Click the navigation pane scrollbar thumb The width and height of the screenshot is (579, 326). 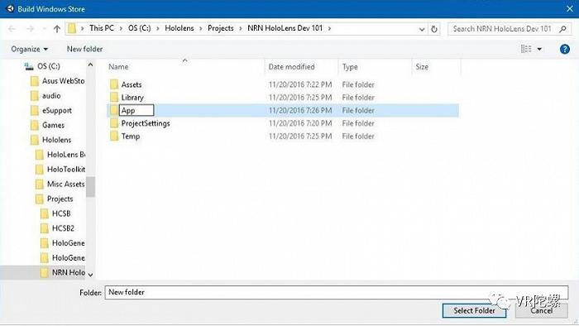click(x=90, y=186)
